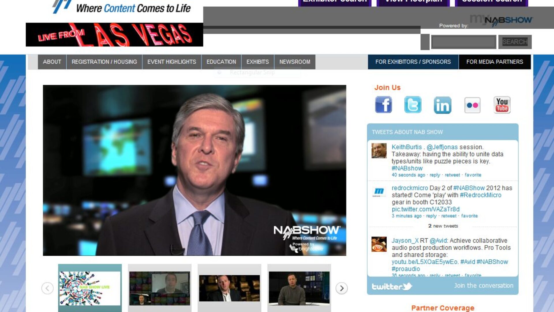Open the Flickr icon under Join Us
Viewport: 554px width, 312px height.
pos(473,105)
